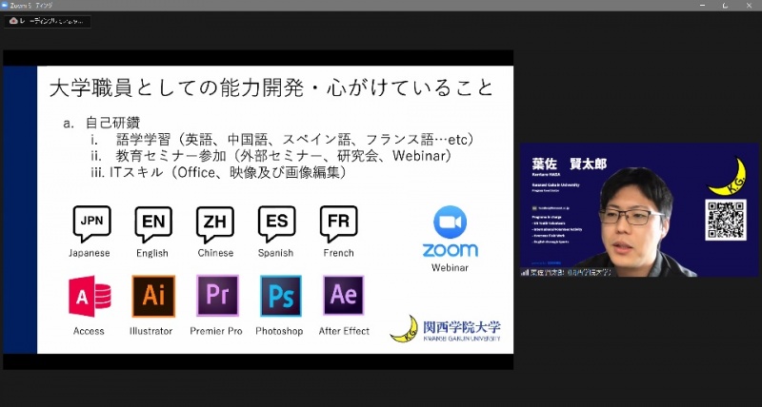This screenshot has width=762, height=407.
Task: Click the JPN Japanese speech bubble icon
Action: 91,223
